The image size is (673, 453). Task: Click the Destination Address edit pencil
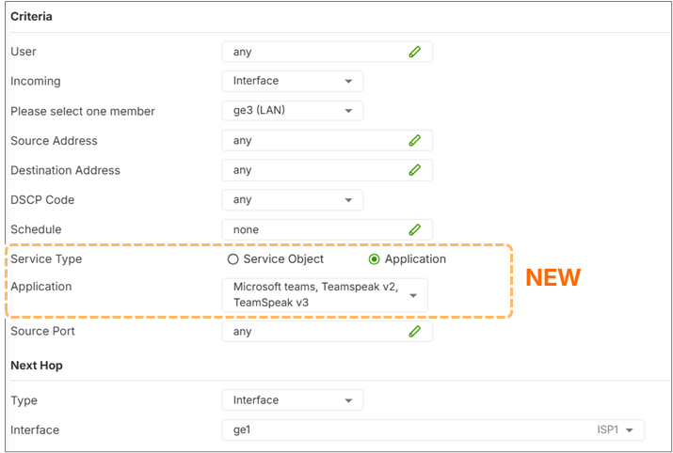point(414,170)
